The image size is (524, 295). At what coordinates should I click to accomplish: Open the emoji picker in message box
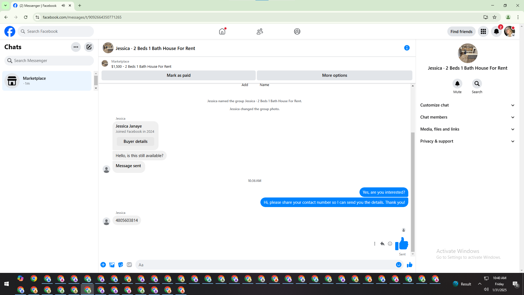coord(399,265)
